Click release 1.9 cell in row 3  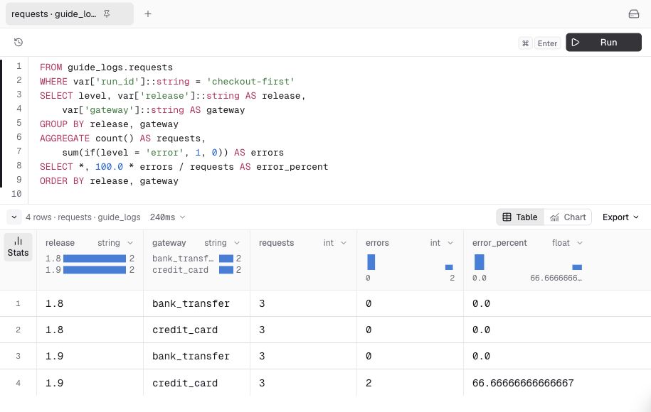pos(90,356)
